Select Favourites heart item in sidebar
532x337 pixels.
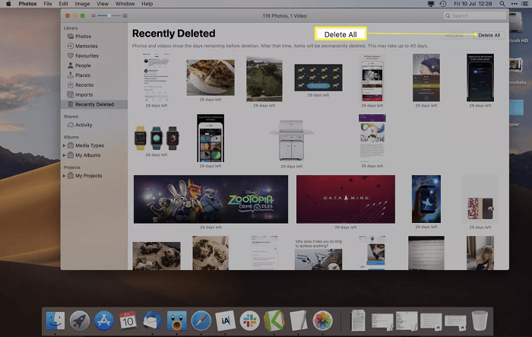tap(86, 56)
